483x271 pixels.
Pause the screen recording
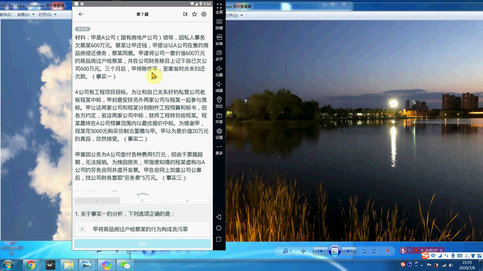click(x=410, y=250)
